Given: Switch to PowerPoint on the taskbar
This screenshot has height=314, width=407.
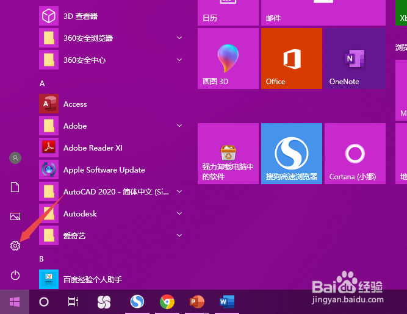Looking at the screenshot, I should click(x=197, y=302).
